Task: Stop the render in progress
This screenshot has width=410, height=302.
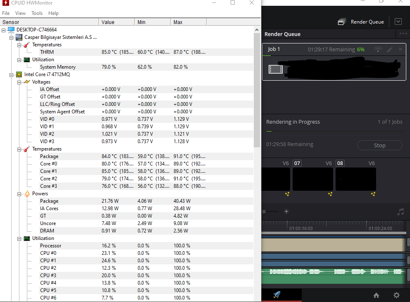Action: click(379, 145)
